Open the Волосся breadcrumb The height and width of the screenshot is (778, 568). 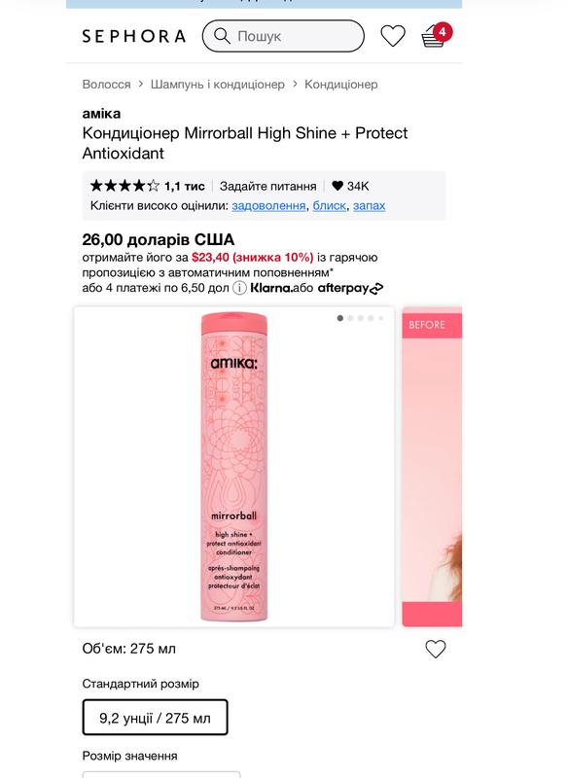pyautogui.click(x=106, y=85)
